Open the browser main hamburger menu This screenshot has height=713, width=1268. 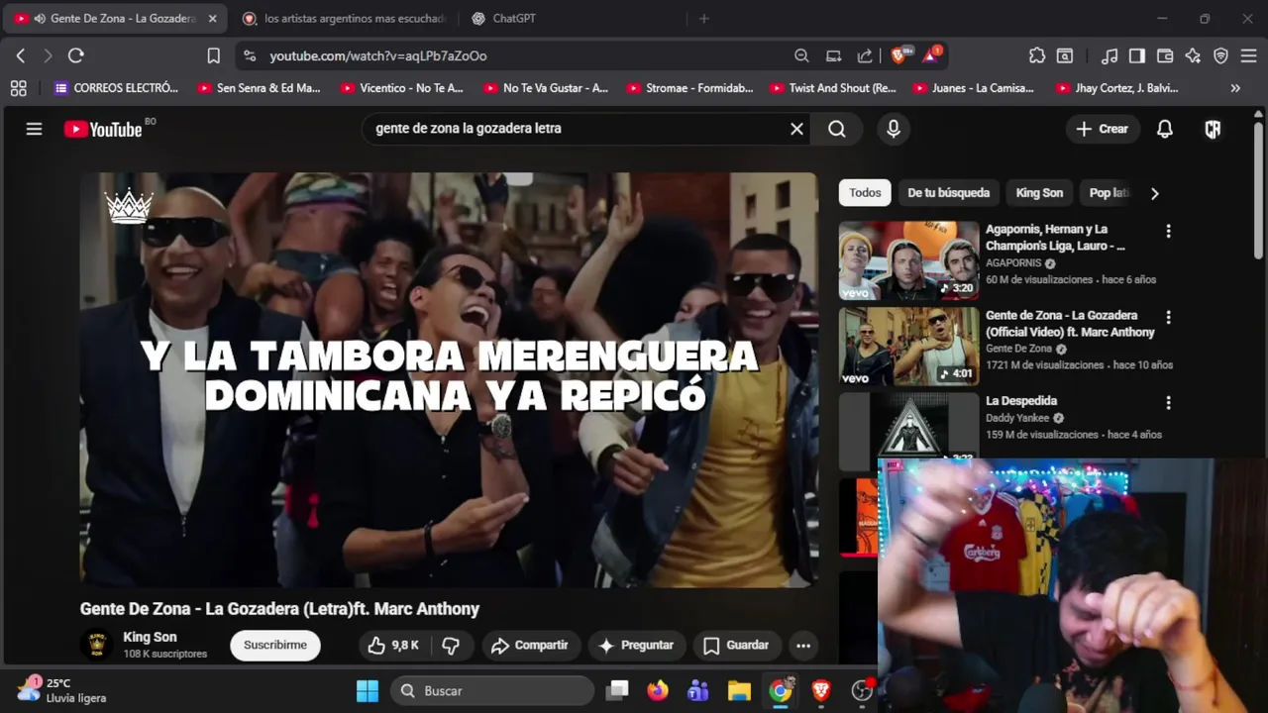(1248, 56)
